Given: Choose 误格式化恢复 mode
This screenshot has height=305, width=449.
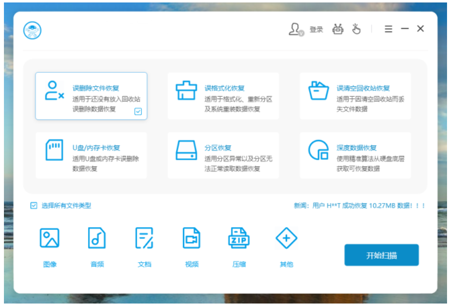Looking at the screenshot, I should (x=223, y=96).
